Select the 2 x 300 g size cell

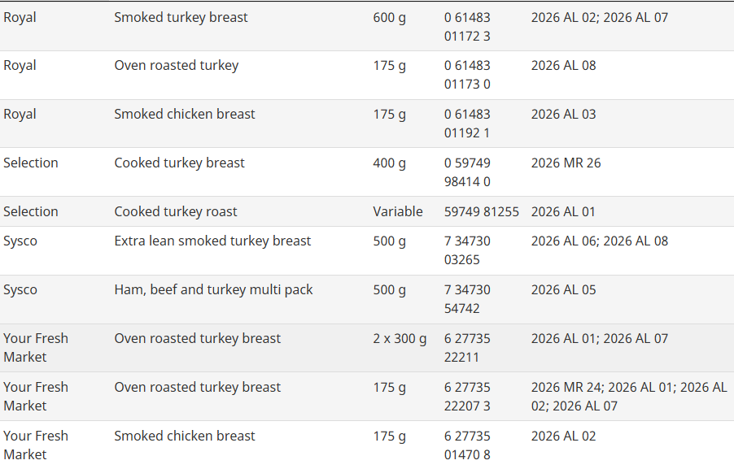(400, 338)
